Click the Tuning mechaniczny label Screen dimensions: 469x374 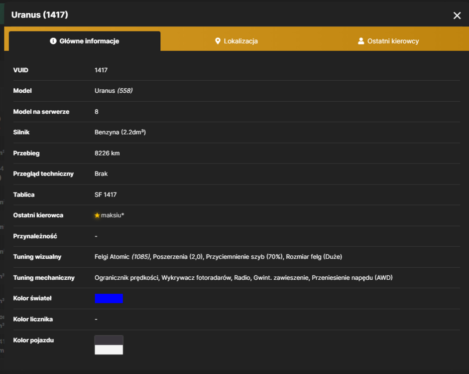coord(44,278)
